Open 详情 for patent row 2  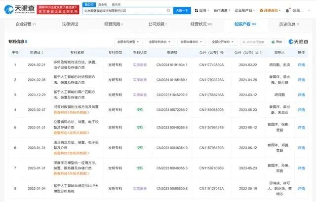click(301, 80)
